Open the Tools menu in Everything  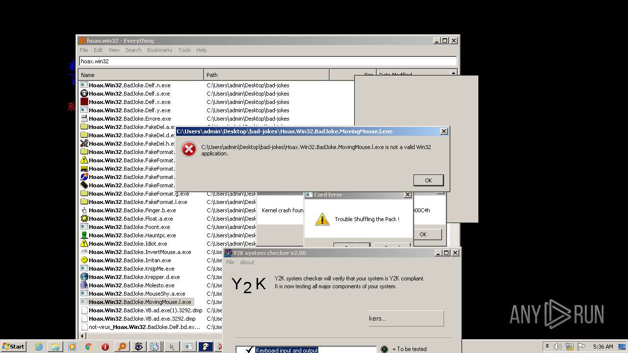pos(184,50)
